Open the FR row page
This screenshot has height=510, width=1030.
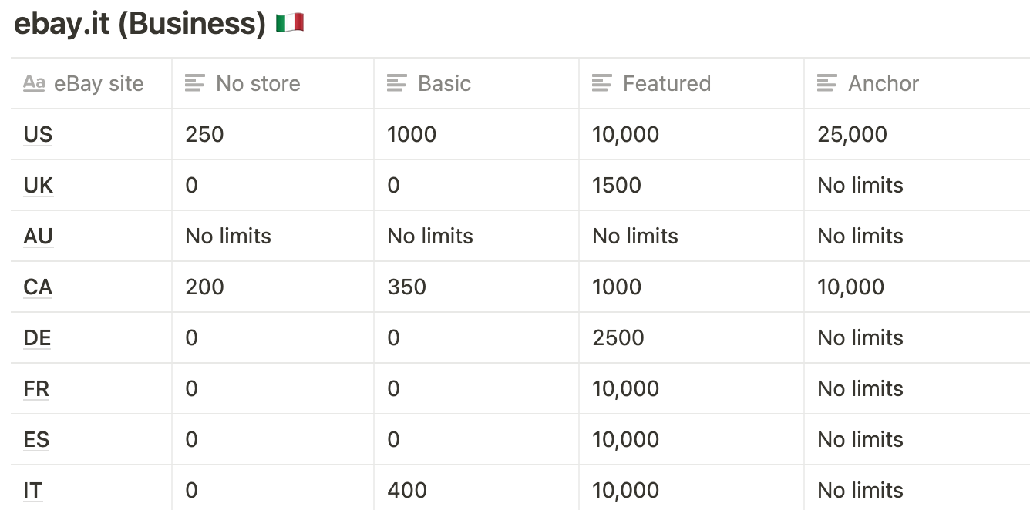(36, 388)
